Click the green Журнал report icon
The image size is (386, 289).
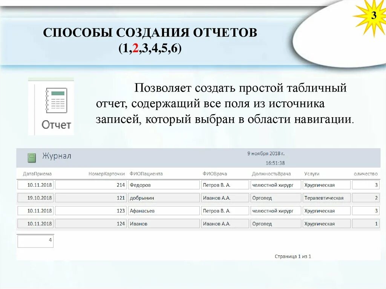(x=32, y=158)
